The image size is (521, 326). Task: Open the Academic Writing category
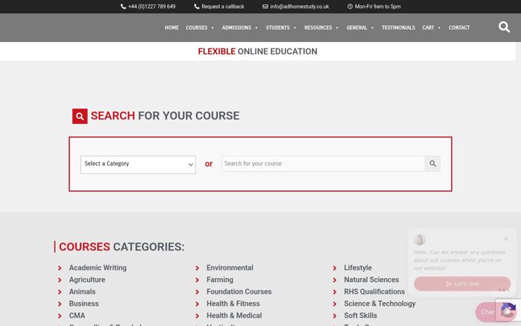click(98, 268)
